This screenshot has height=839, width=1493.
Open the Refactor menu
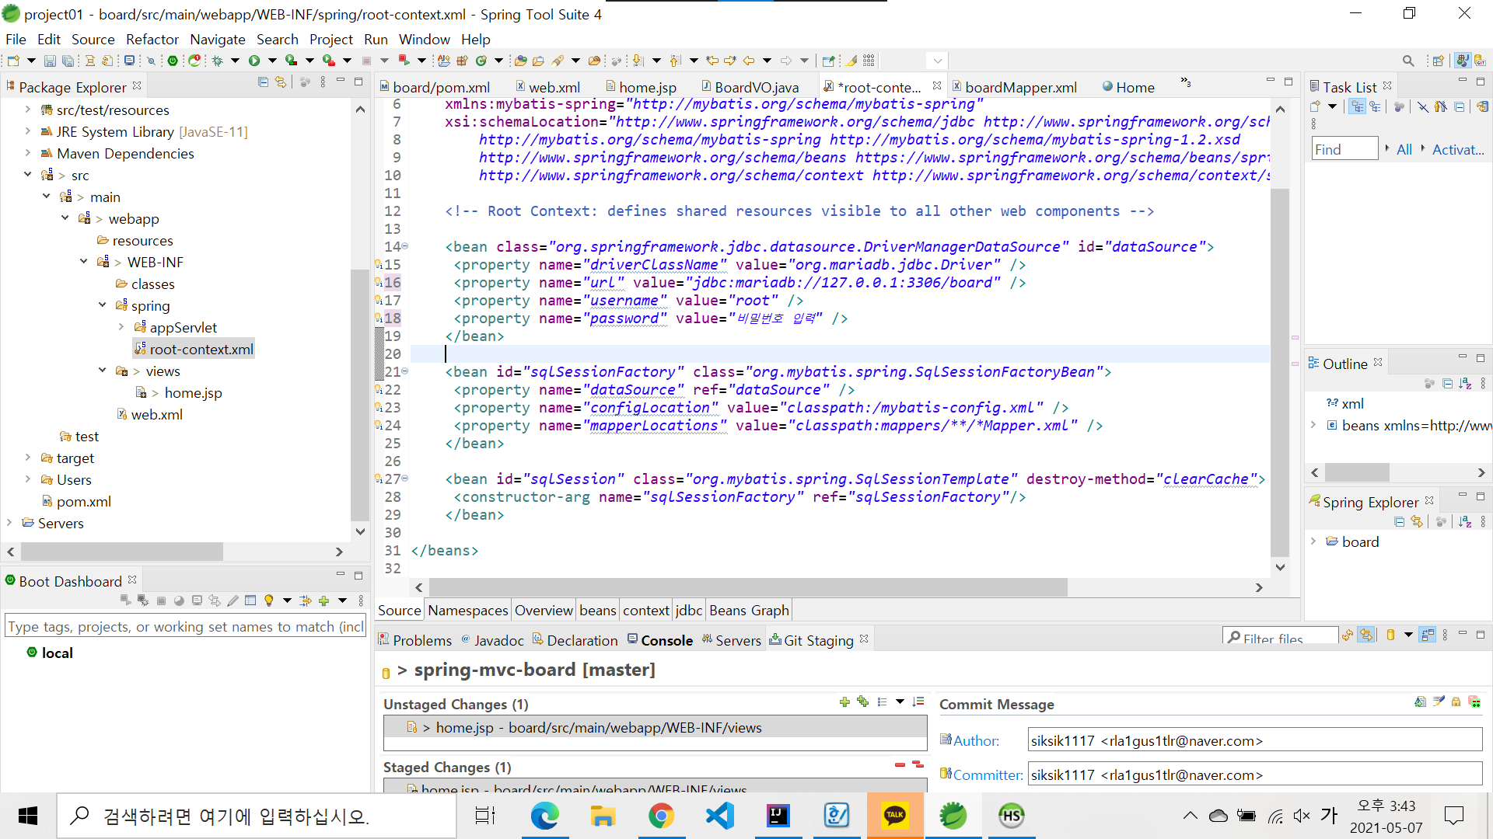(x=152, y=39)
